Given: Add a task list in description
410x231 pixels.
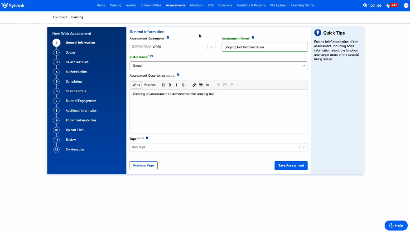Looking at the screenshot, I should coord(232,85).
